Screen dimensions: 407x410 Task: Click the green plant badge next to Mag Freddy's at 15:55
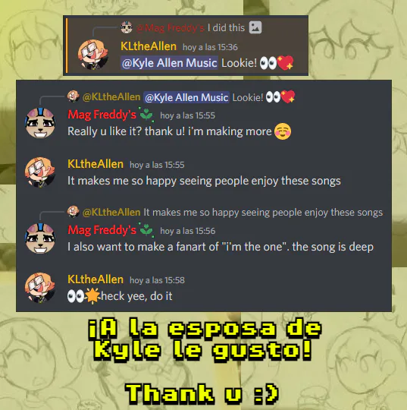coord(146,114)
